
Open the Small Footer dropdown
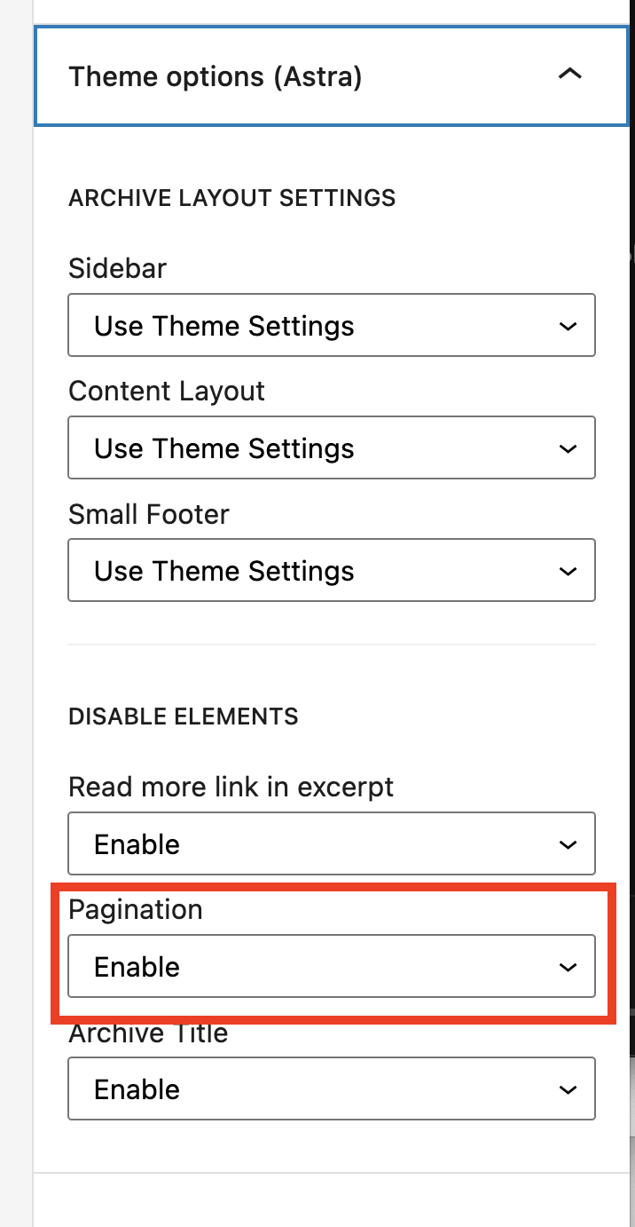point(332,571)
